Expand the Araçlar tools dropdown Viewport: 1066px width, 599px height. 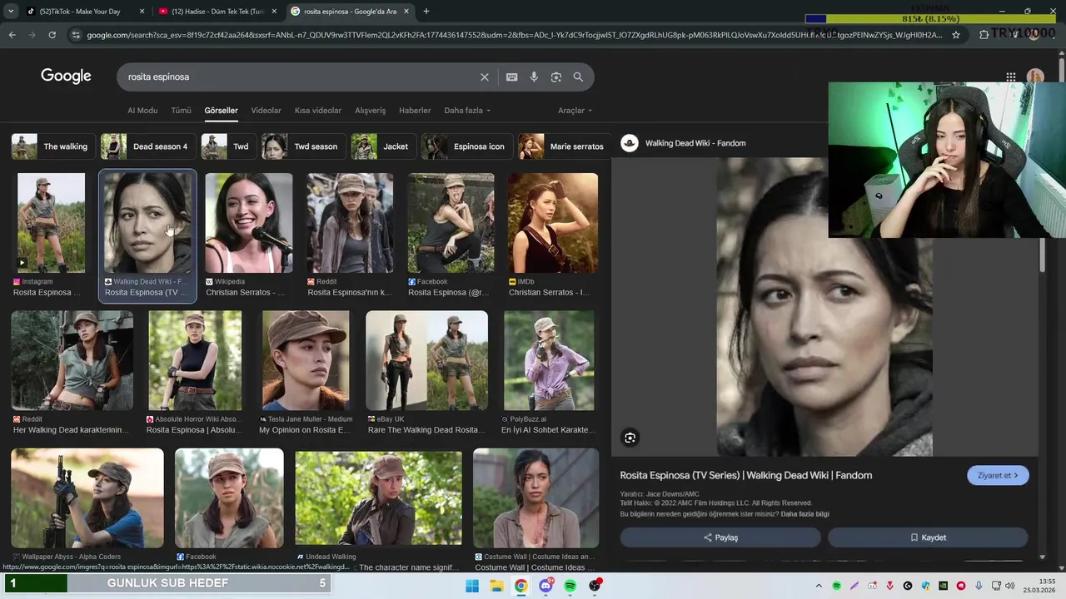(575, 111)
